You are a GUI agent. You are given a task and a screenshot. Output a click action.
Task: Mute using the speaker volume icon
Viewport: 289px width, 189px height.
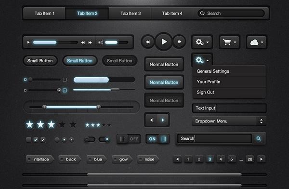click(101, 42)
